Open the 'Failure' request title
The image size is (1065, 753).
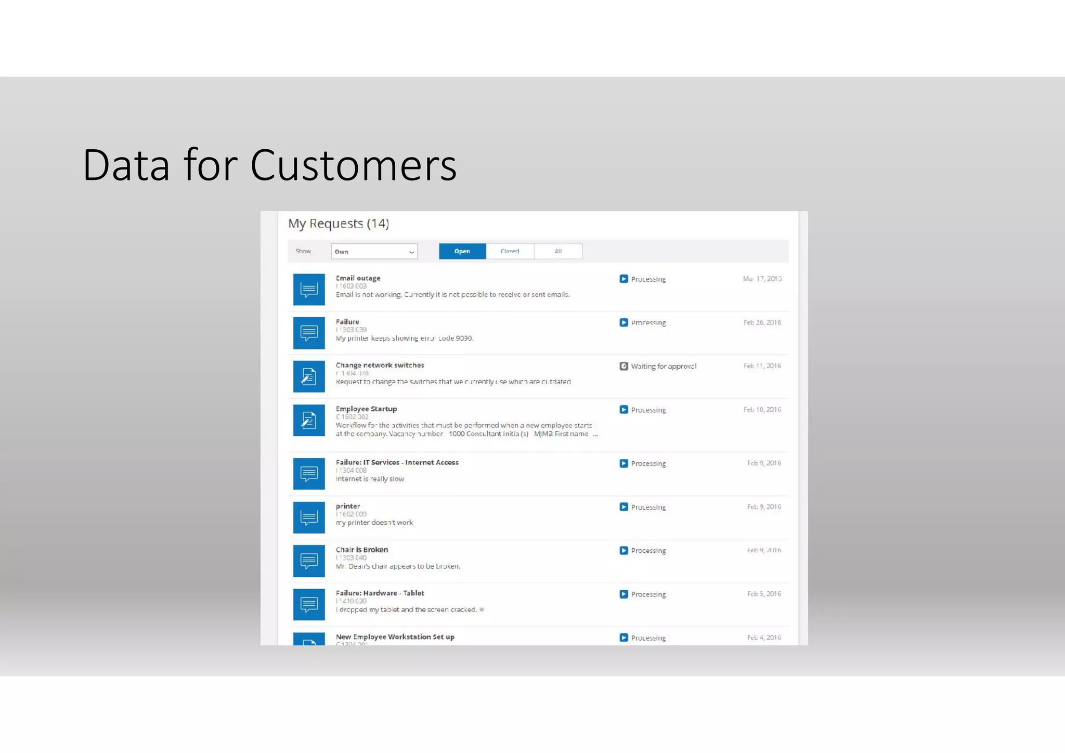(347, 322)
